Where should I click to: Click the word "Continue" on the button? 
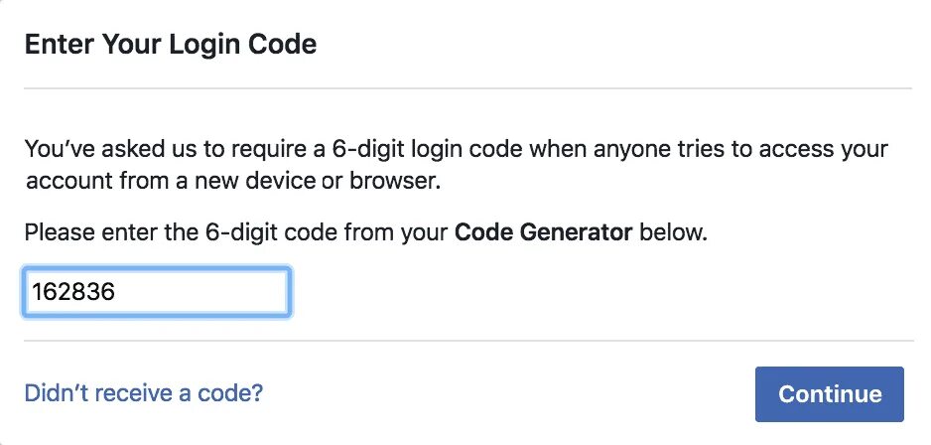(830, 394)
